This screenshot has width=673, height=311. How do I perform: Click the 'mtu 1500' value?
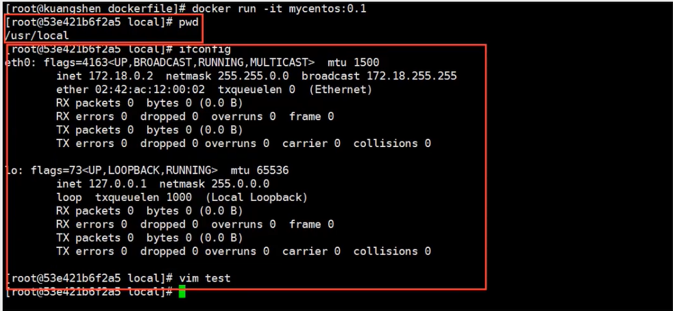click(353, 63)
